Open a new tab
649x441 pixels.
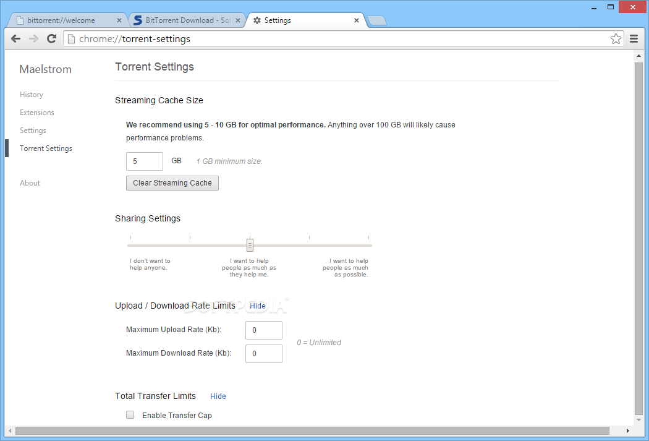point(376,20)
